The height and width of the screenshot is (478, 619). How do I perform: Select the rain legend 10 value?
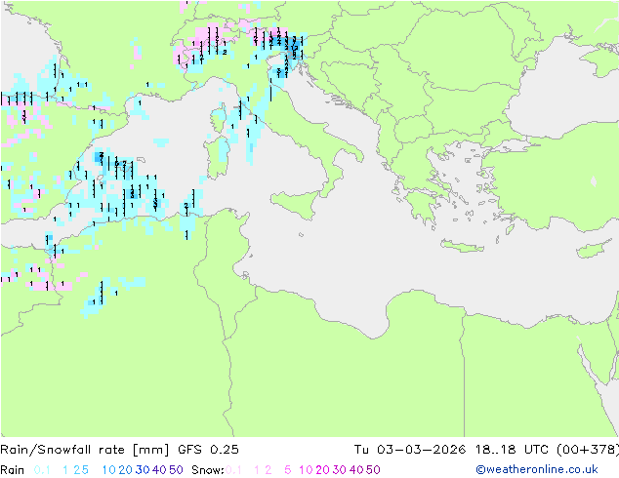coord(109,470)
